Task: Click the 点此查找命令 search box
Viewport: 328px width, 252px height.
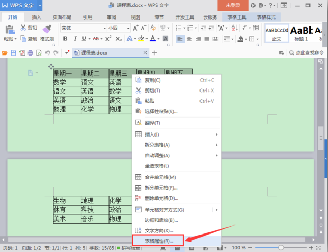Action: [307, 53]
